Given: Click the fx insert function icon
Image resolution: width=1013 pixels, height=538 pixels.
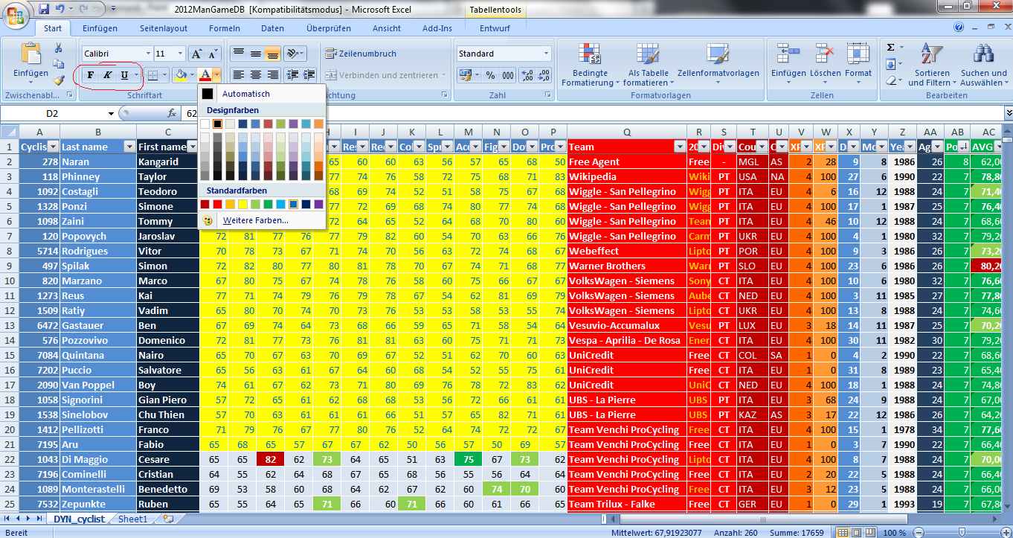Looking at the screenshot, I should pyautogui.click(x=172, y=113).
